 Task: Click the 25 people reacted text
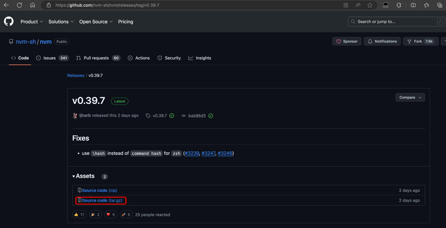click(153, 215)
